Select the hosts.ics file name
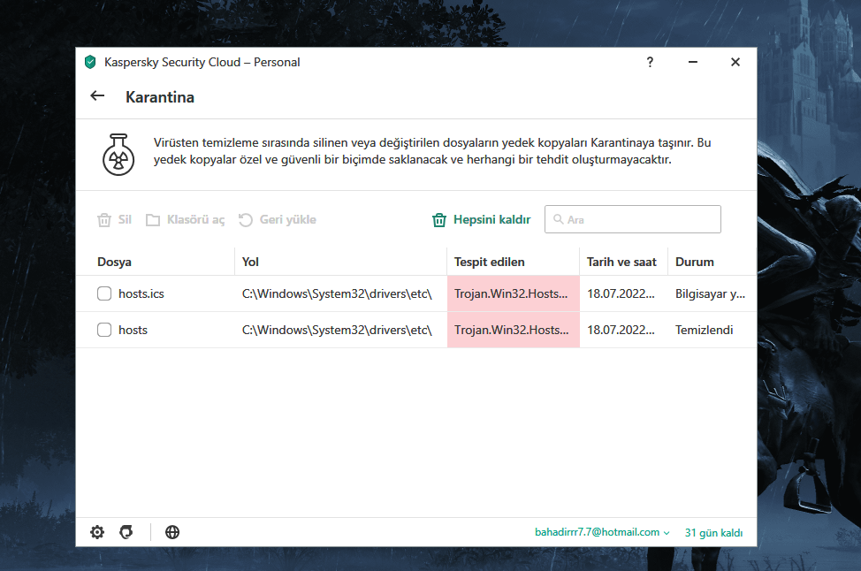The image size is (861, 571). click(141, 293)
